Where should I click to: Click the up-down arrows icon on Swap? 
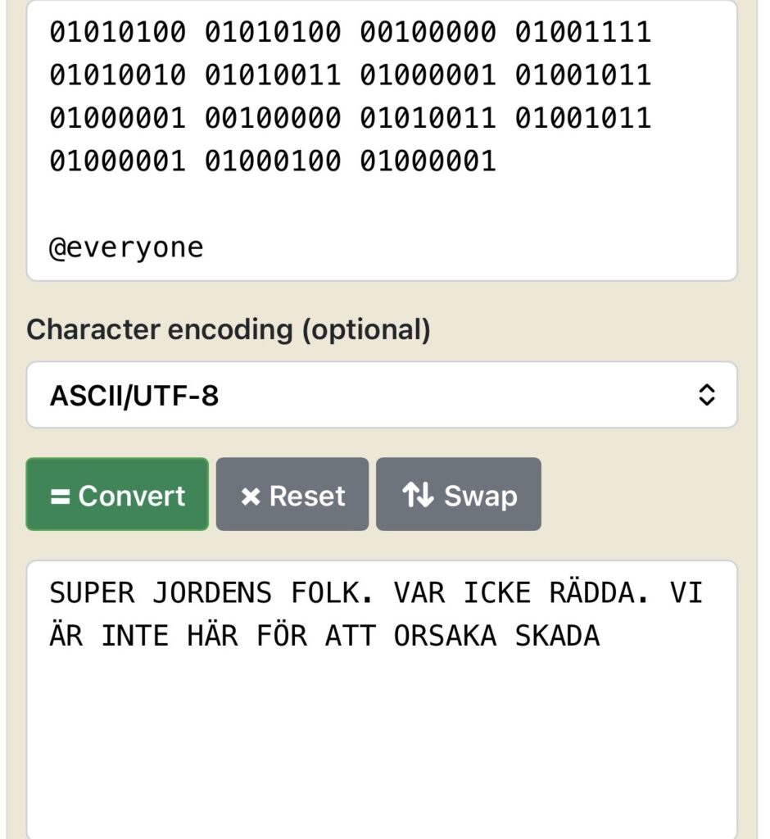coord(417,495)
